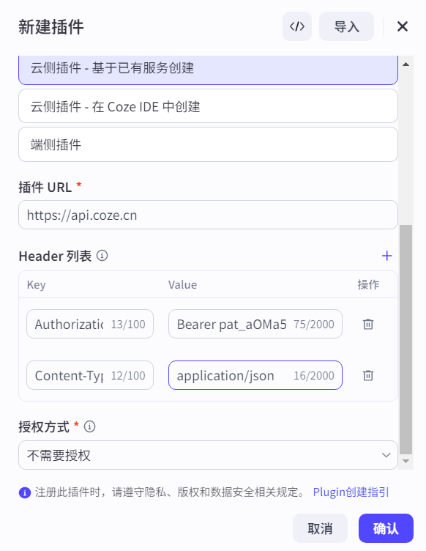Edit the application/json value field

click(255, 375)
